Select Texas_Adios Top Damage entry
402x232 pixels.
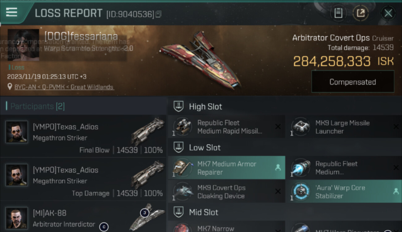83,179
